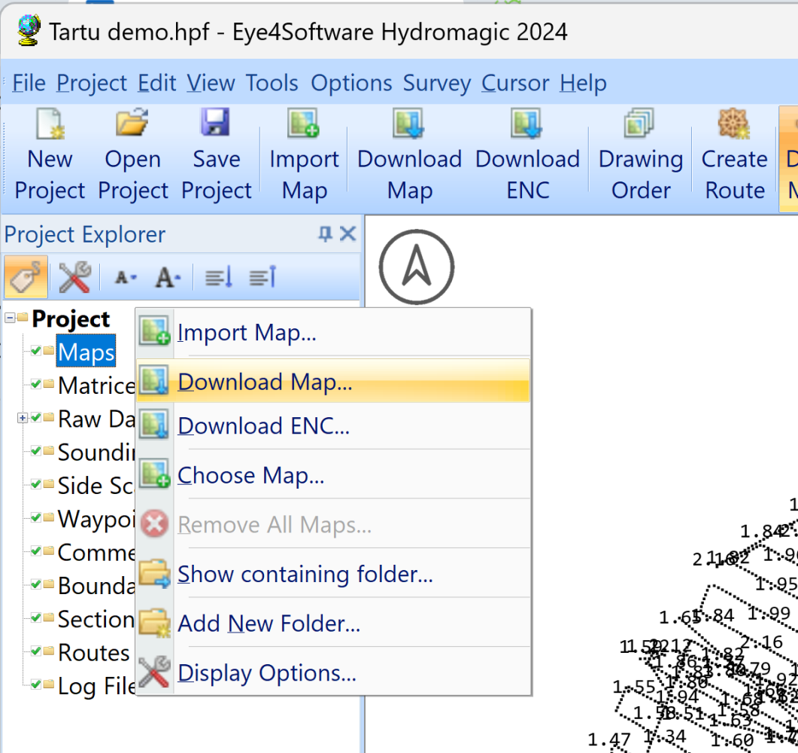Image resolution: width=798 pixels, height=753 pixels.
Task: Open the File menu
Action: pos(29,83)
